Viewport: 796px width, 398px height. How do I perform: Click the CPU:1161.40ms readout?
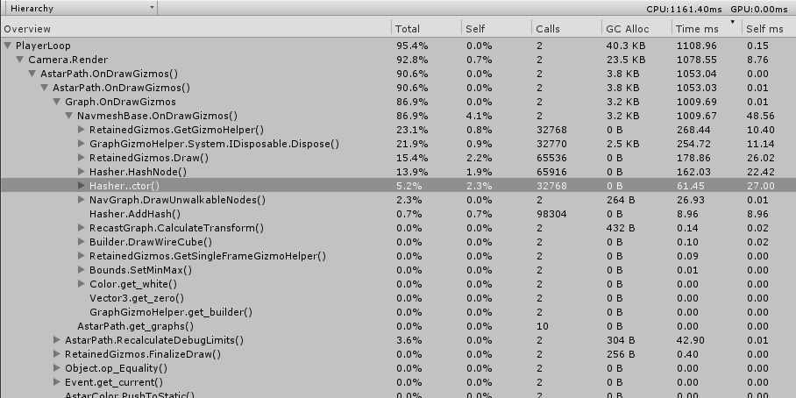[684, 9]
